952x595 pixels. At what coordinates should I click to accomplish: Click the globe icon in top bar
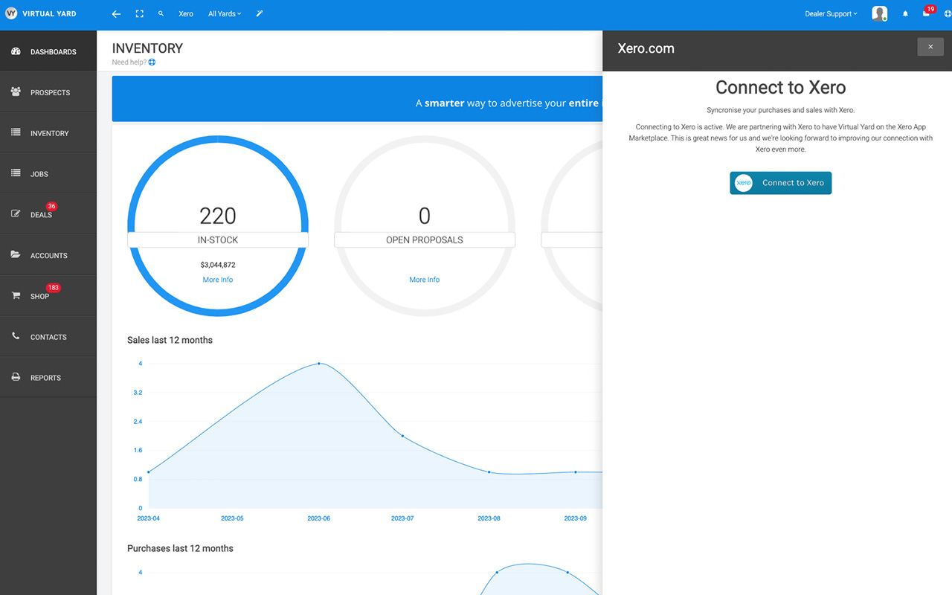click(948, 14)
